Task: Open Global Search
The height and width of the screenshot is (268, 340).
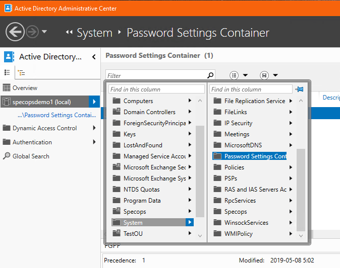Action: click(31, 156)
